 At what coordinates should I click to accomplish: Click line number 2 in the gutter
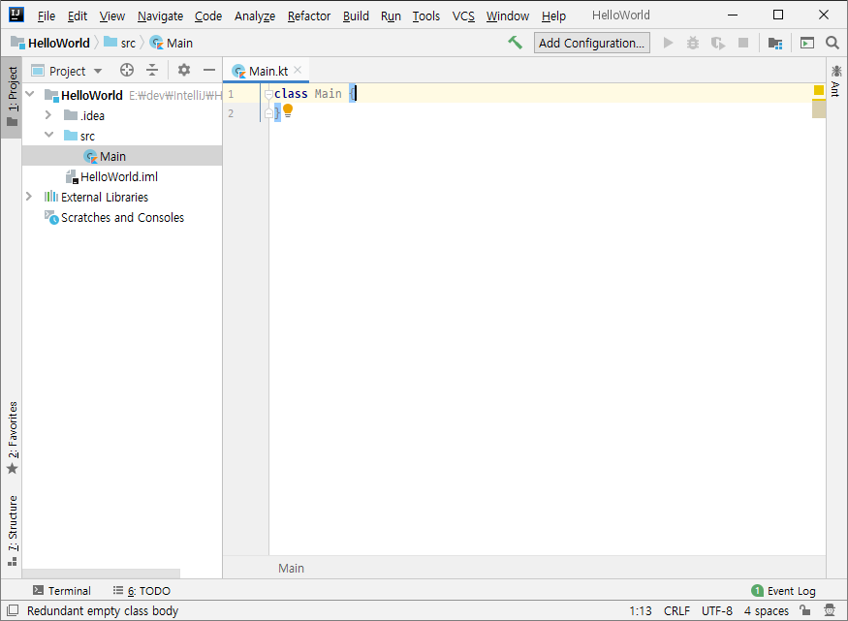[x=231, y=113]
